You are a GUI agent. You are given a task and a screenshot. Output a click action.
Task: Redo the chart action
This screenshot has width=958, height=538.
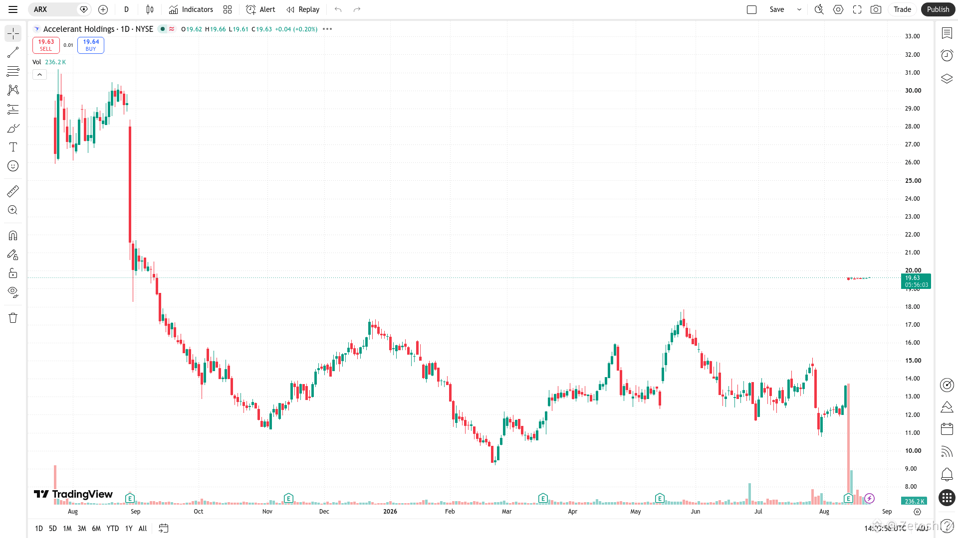click(357, 9)
